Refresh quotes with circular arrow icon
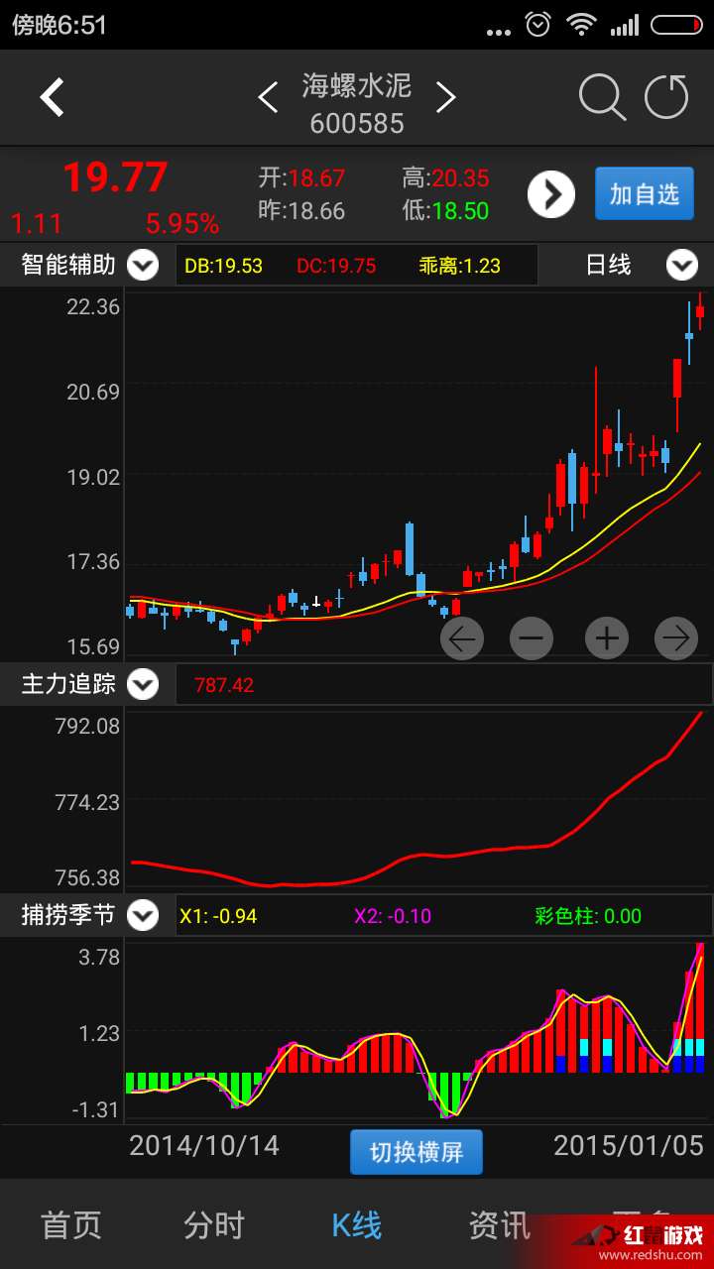This screenshot has width=714, height=1269. [x=666, y=97]
